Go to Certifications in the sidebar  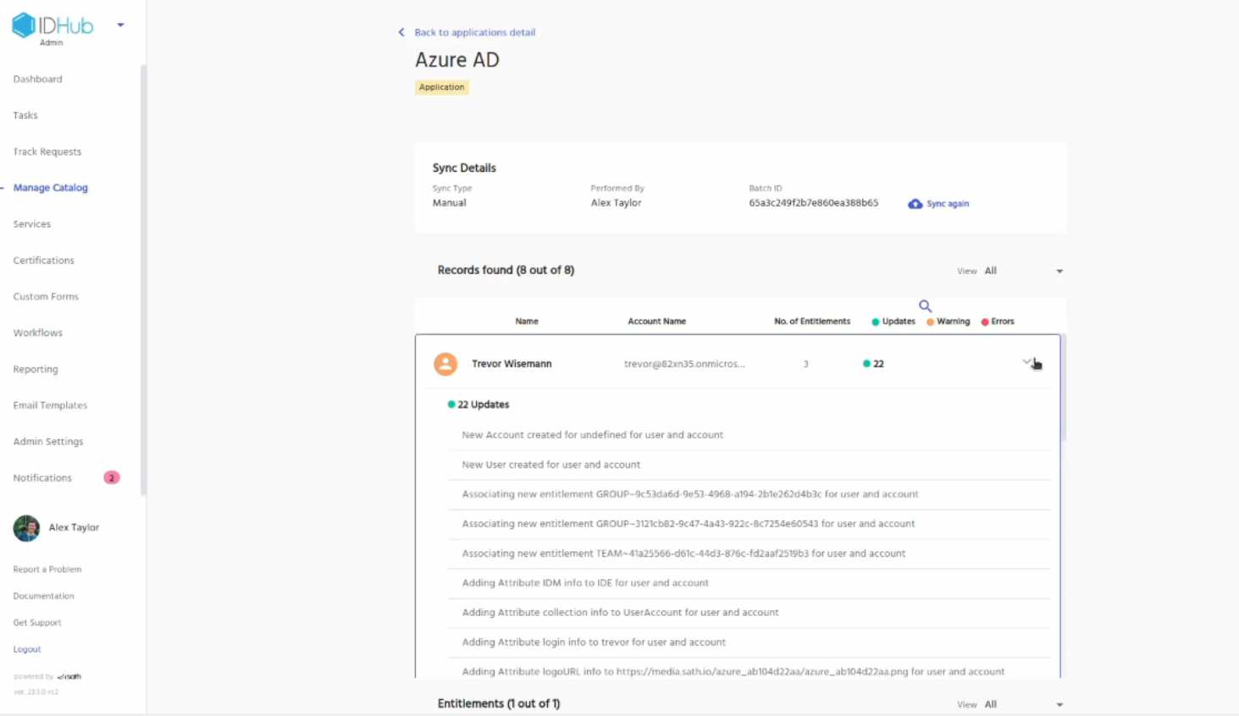click(x=43, y=261)
